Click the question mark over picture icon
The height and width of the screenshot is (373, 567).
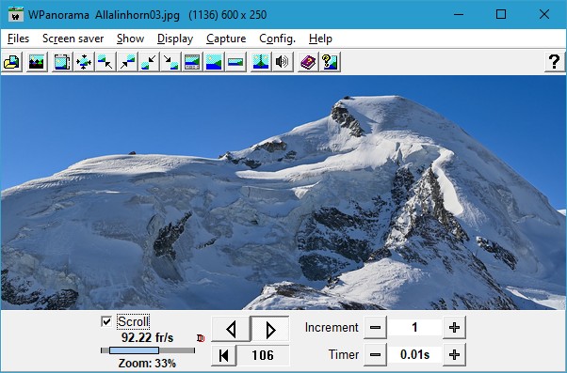pos(330,62)
